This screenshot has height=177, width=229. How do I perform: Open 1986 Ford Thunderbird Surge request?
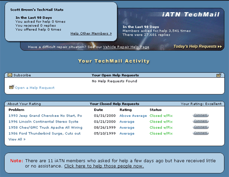coord(44,133)
